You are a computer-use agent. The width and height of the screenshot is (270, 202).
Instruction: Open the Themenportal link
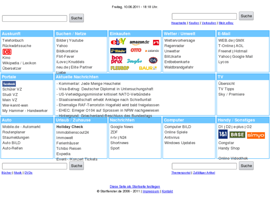tap(181, 173)
